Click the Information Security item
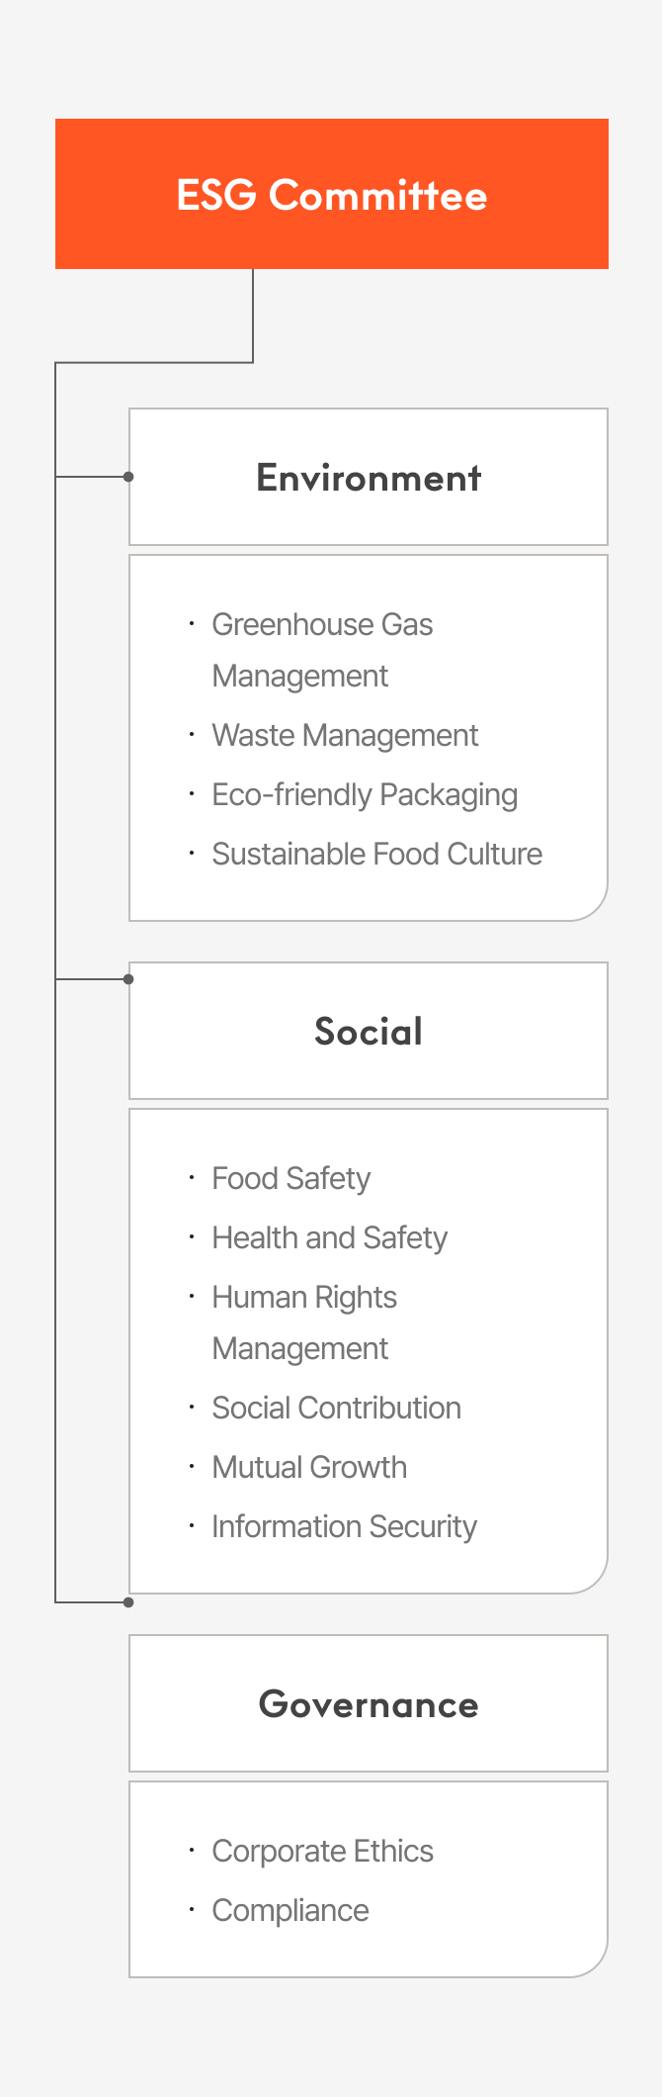The height and width of the screenshot is (2097, 662). pos(344,1526)
